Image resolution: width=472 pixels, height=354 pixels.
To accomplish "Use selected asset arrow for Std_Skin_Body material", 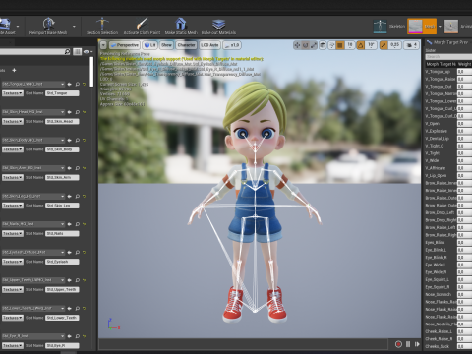I will point(70,140).
